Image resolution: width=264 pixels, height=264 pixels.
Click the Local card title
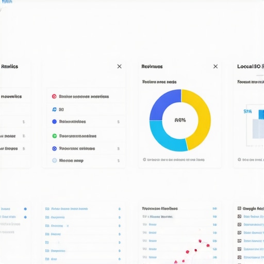(251, 67)
